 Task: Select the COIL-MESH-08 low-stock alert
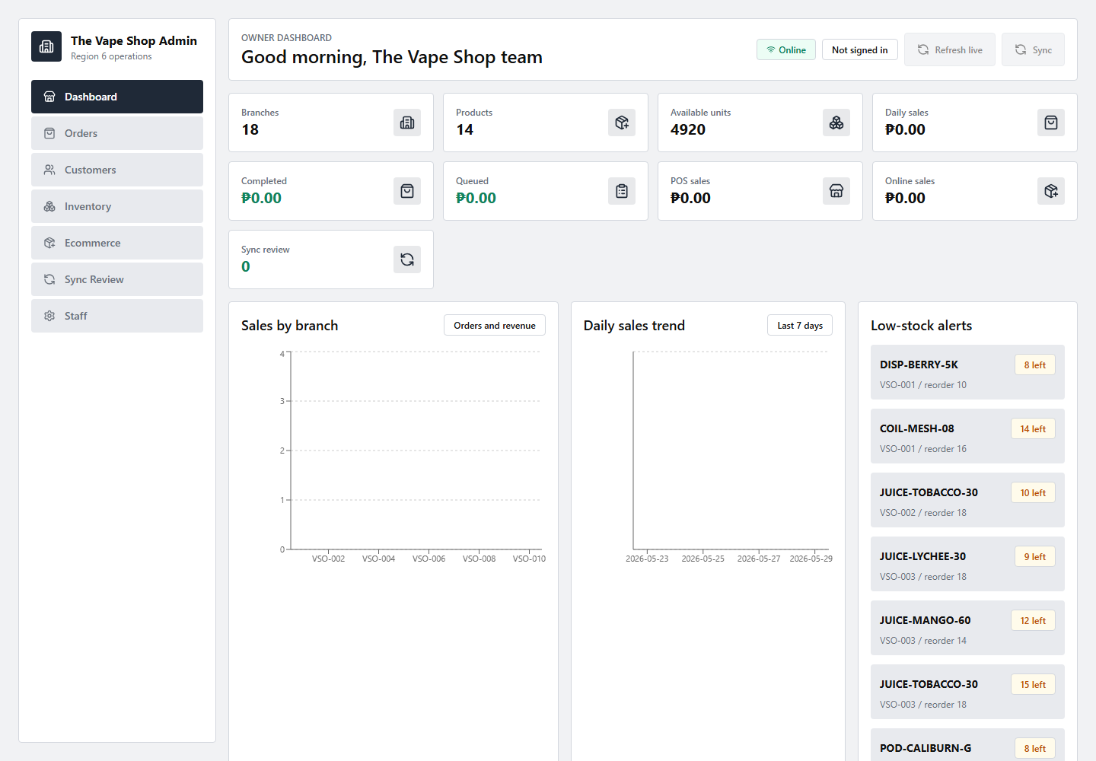967,436
